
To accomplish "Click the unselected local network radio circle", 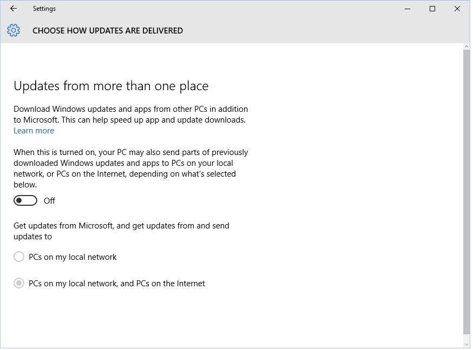I will pos(19,257).
